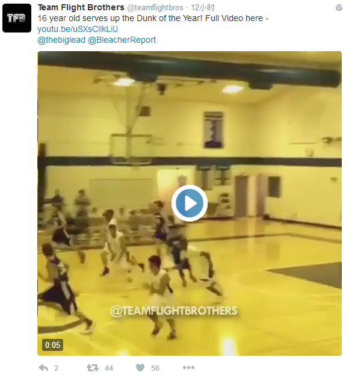346x375 pixels.
Task: Like the tweet with the heart icon
Action: 140,368
